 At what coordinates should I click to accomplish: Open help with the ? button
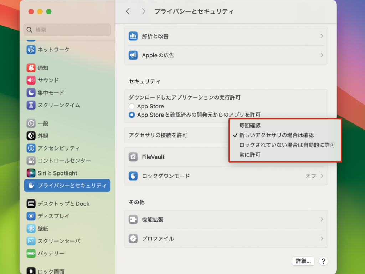tap(323, 261)
